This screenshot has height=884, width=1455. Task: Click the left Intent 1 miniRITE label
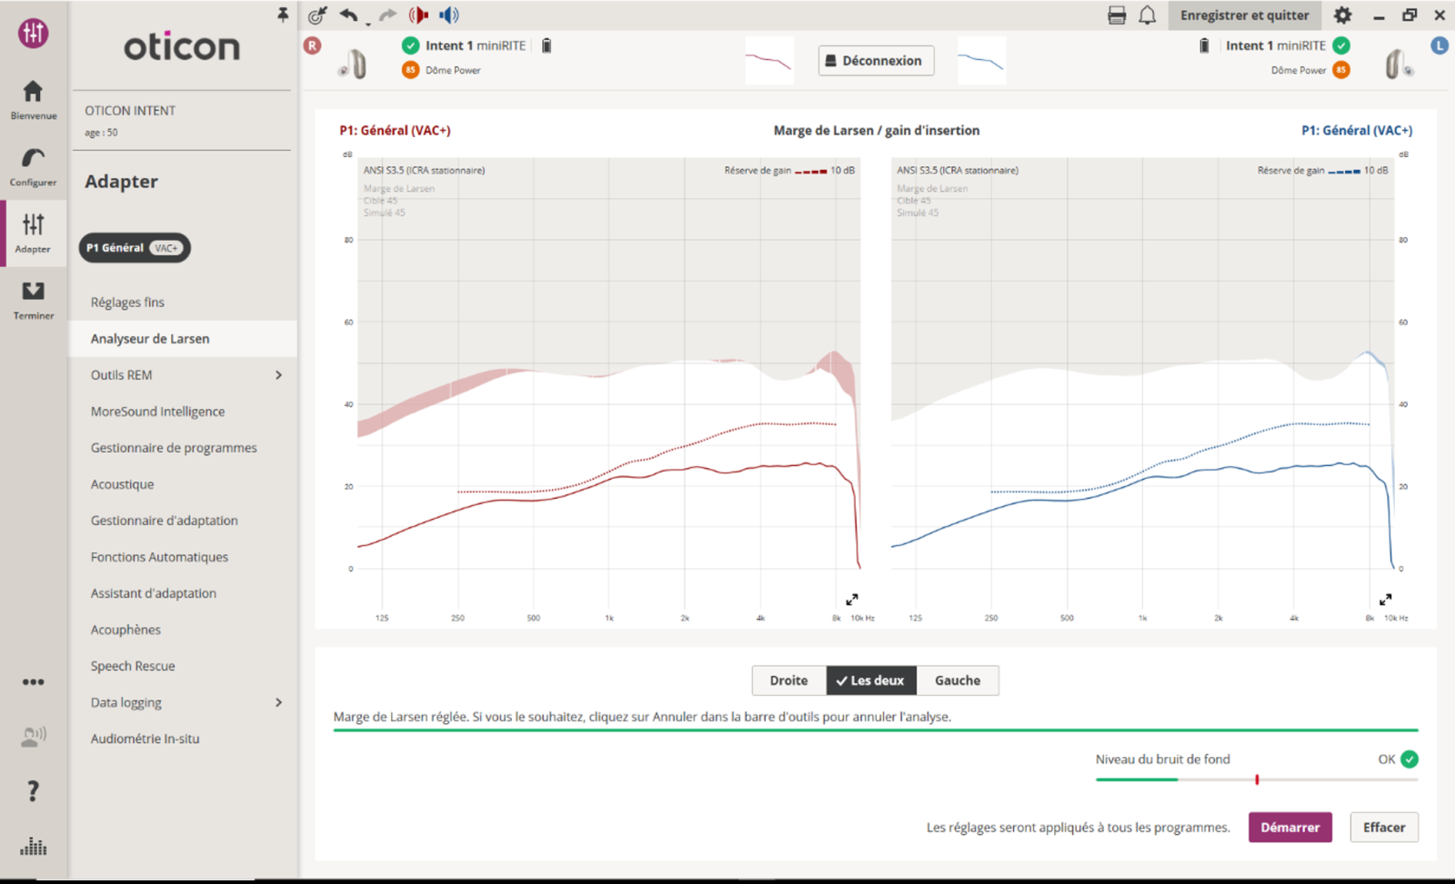point(1276,45)
